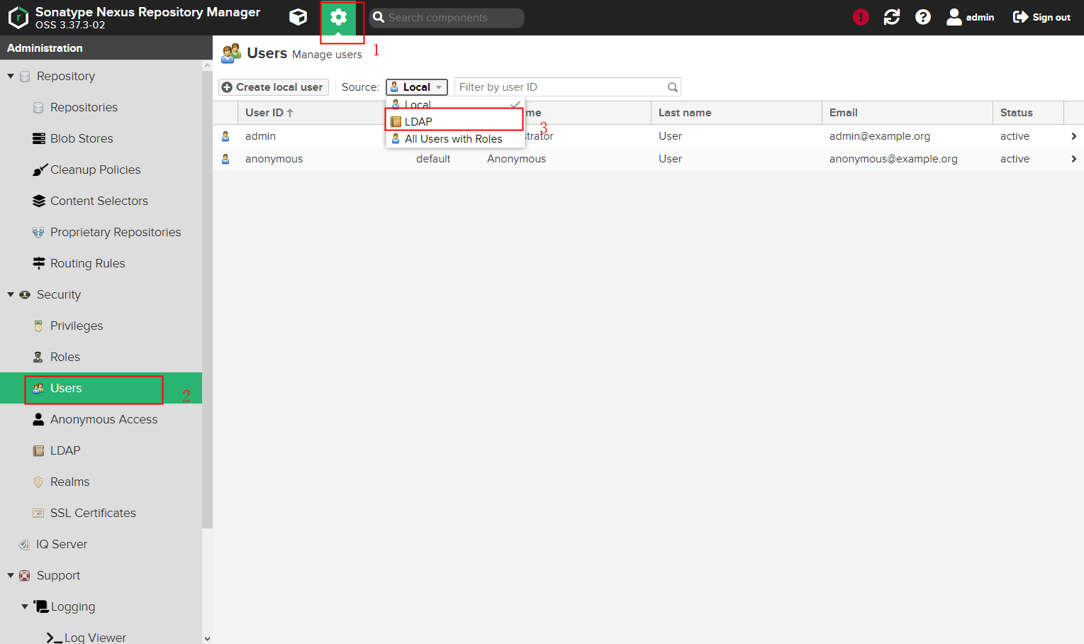Click Create local user button
Image resolution: width=1084 pixels, height=644 pixels.
[274, 87]
